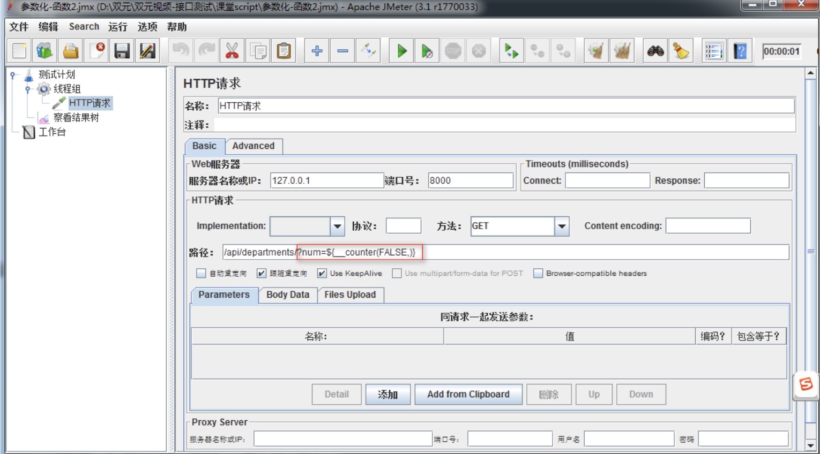
Task: Collapse the 线程组 tree node
Action: pyautogui.click(x=27, y=89)
